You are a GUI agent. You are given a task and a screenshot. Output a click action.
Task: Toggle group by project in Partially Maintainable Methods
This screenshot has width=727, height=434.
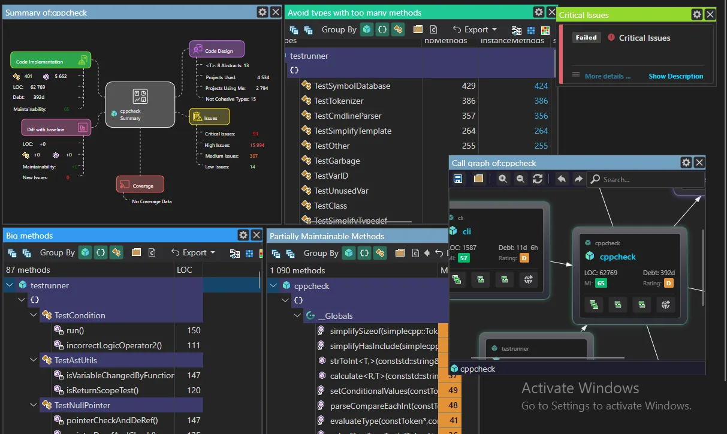[349, 253]
